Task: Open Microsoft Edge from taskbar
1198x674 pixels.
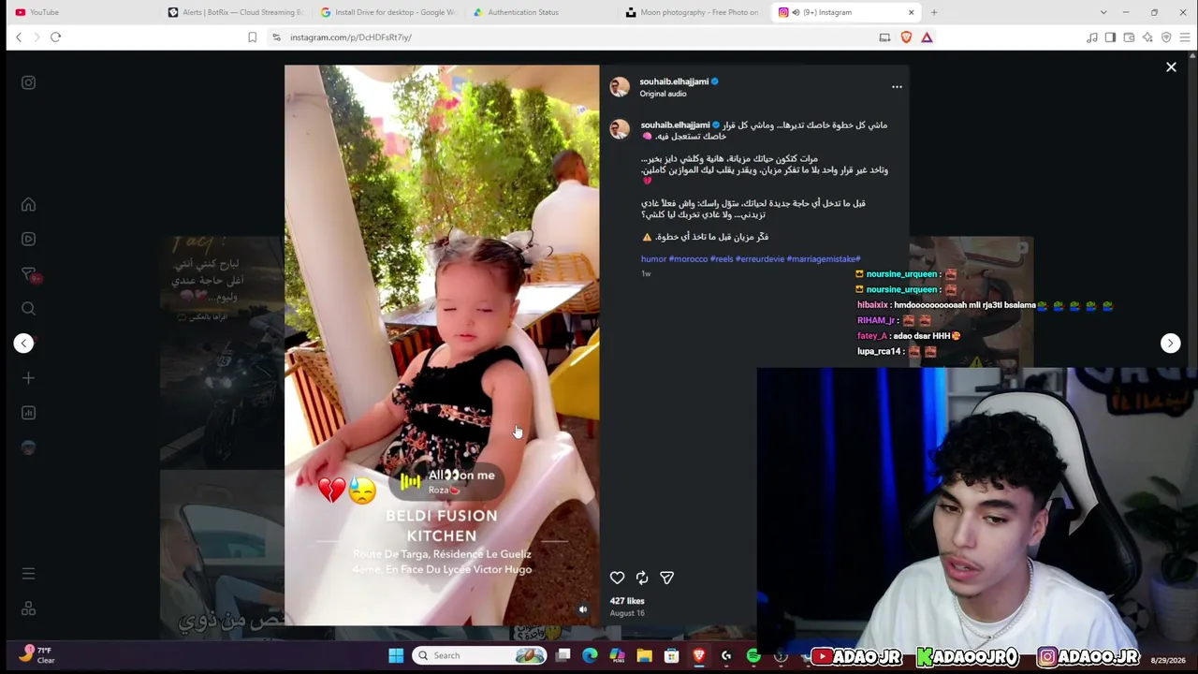Action: point(590,655)
